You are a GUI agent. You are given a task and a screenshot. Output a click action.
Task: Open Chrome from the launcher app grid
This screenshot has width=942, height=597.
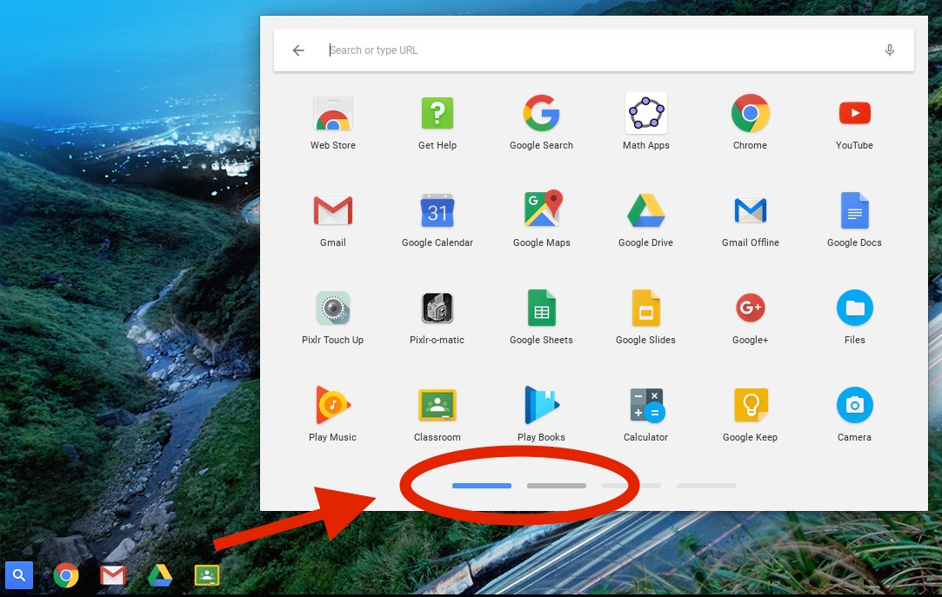point(751,113)
